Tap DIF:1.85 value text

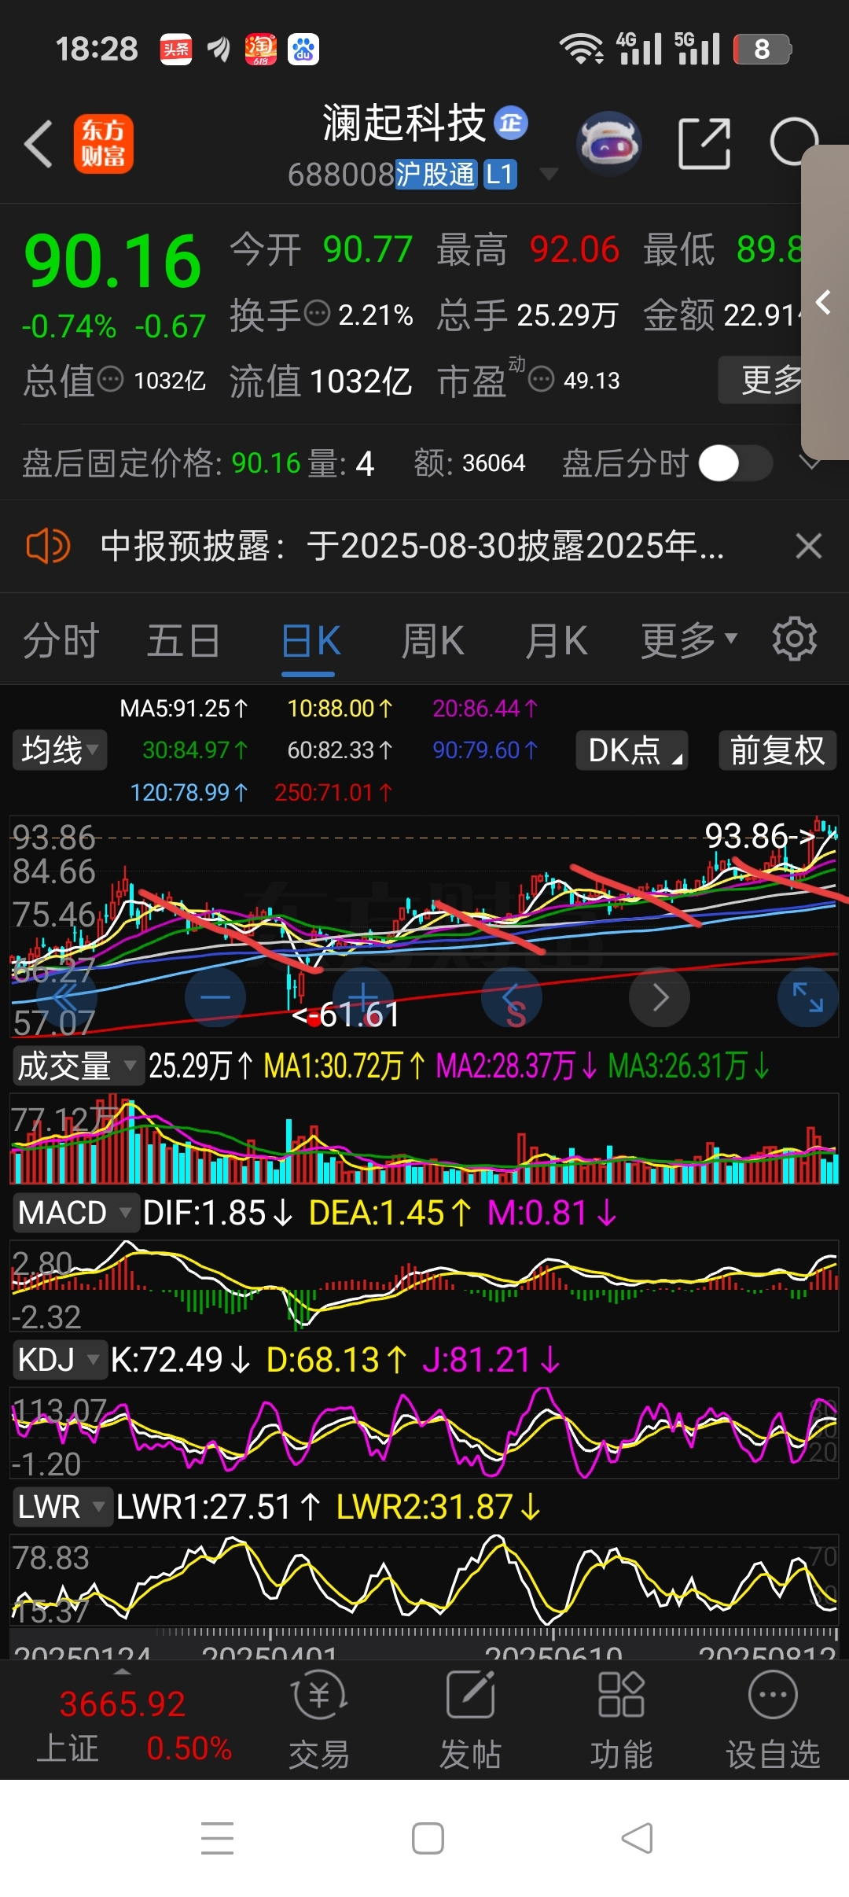(x=218, y=1213)
